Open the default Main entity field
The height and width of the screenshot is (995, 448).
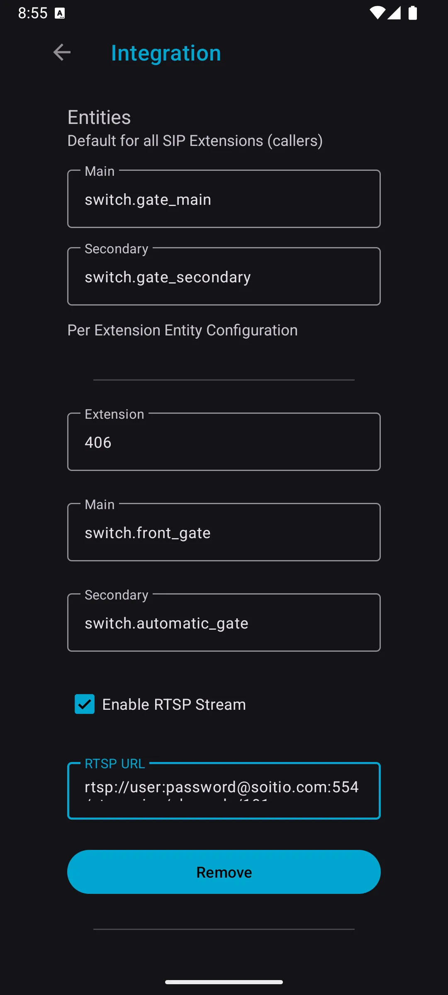(x=224, y=199)
